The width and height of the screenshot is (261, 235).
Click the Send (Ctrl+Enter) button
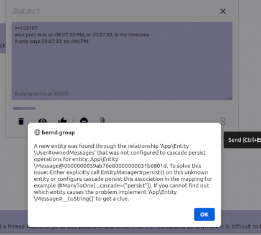pyautogui.click(x=242, y=140)
